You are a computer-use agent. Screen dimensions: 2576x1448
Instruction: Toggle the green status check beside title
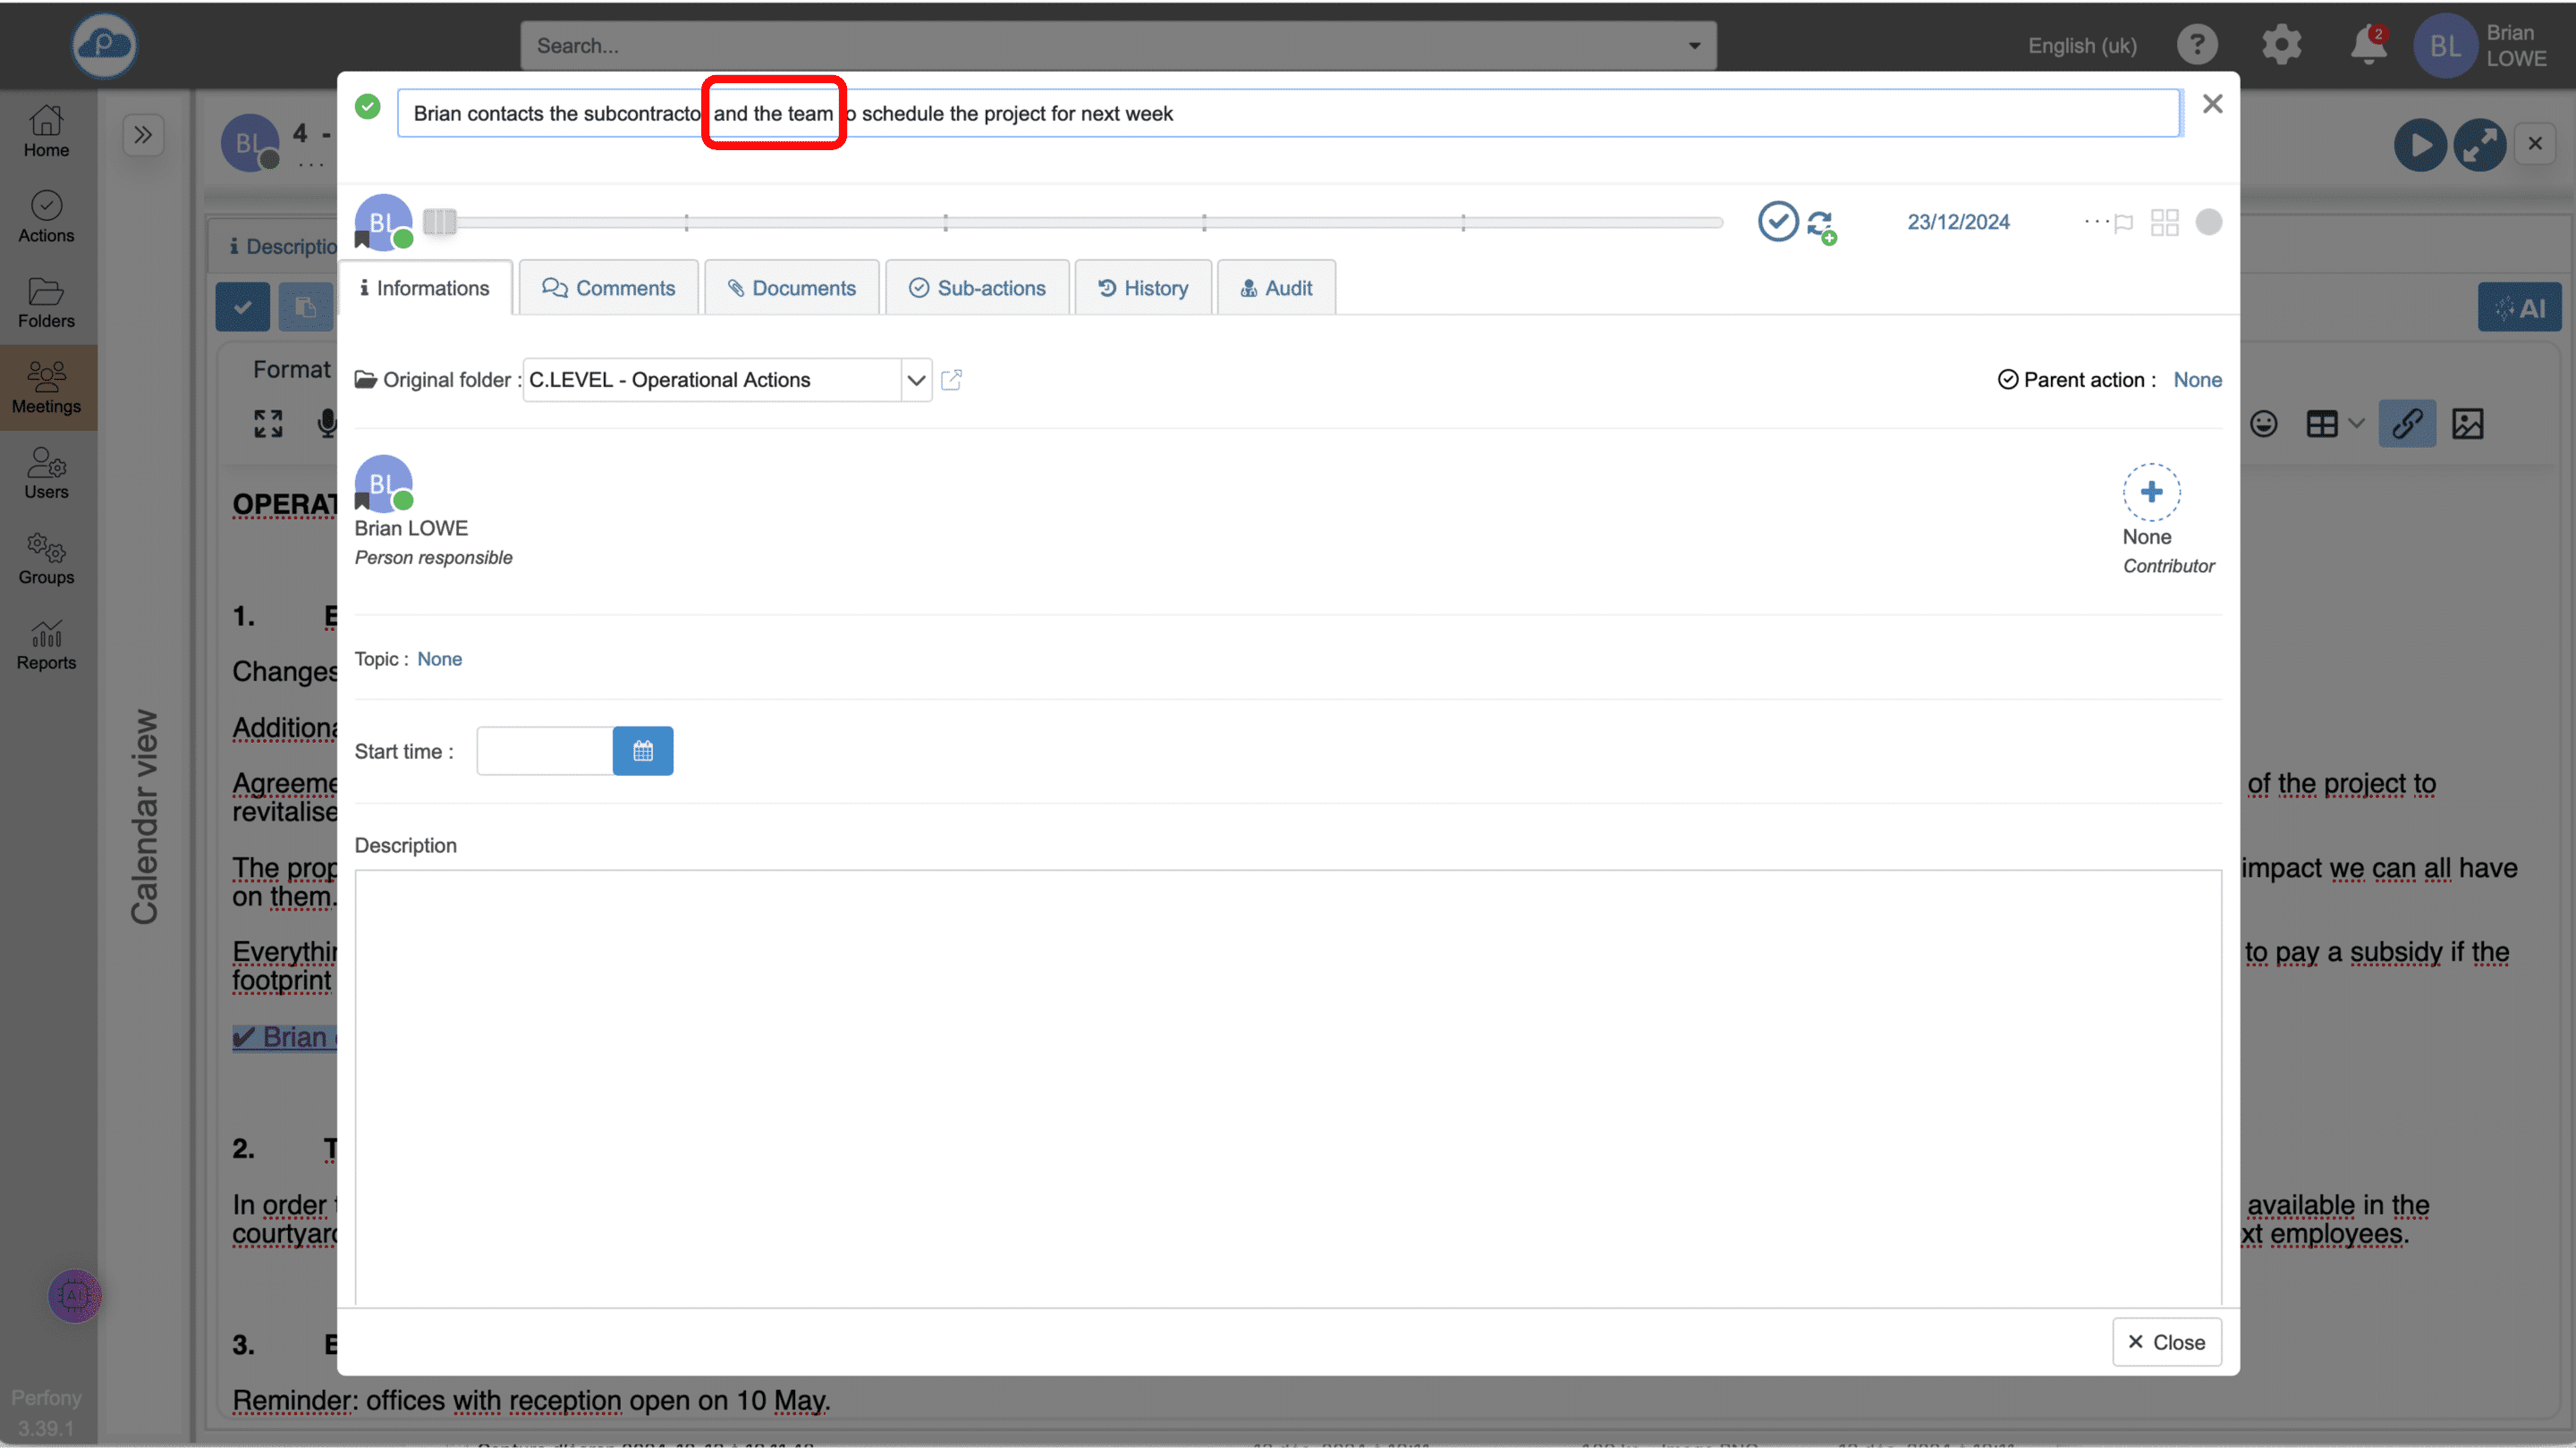tap(368, 107)
